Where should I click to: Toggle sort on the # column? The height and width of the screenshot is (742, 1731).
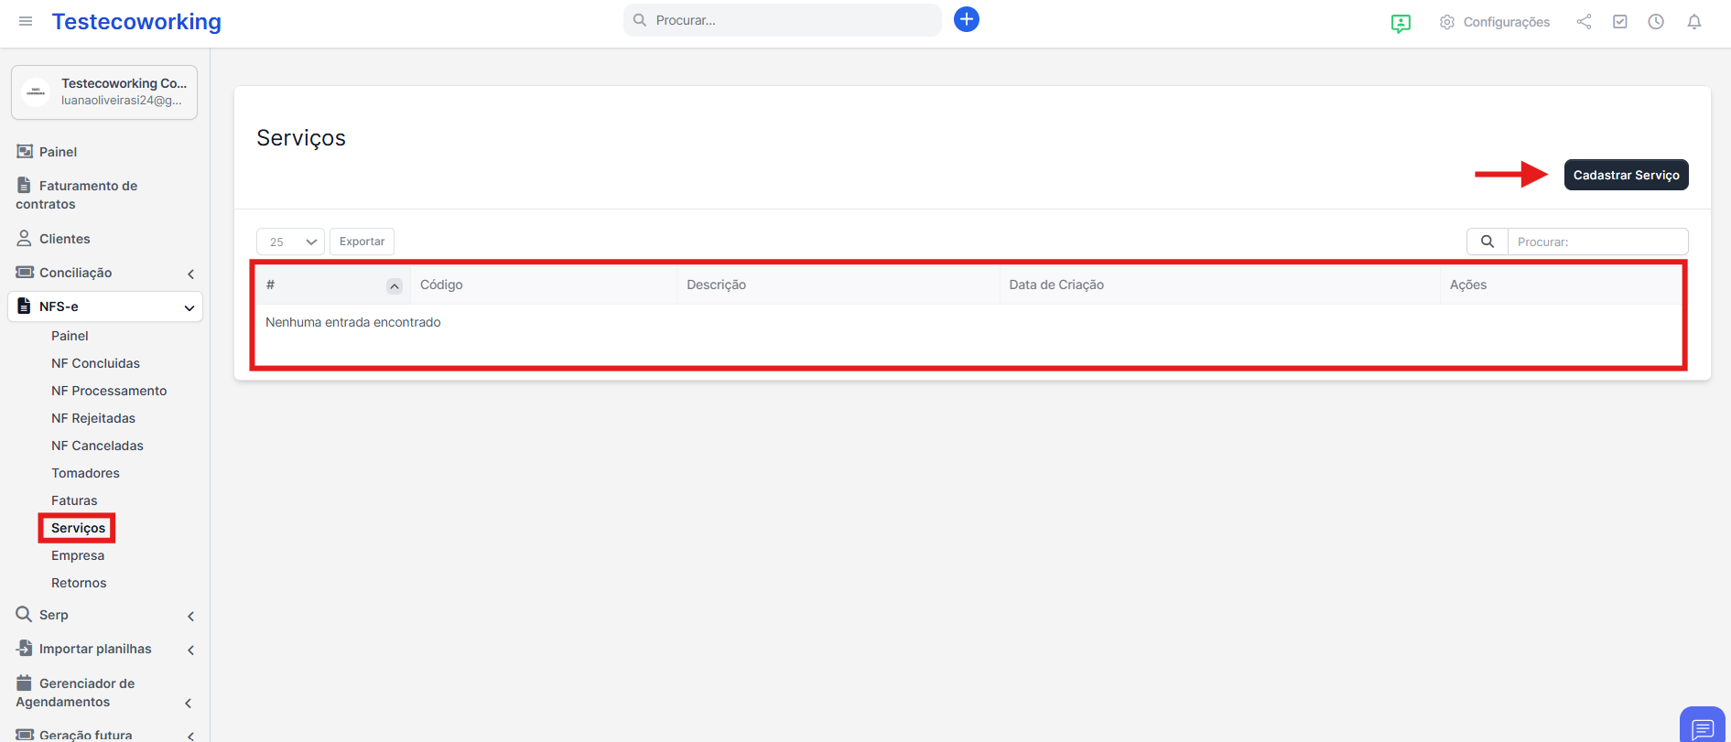coord(394,285)
